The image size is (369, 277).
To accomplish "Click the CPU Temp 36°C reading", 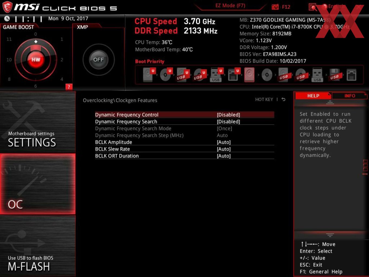I will pos(154,42).
